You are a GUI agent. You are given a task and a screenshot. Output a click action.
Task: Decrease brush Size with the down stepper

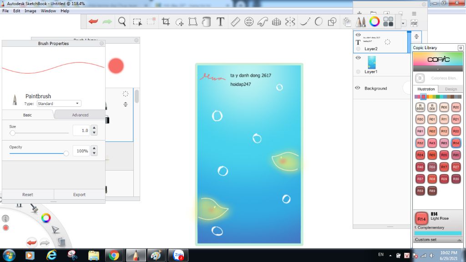click(94, 133)
